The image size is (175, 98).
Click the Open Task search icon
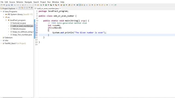(72, 5)
